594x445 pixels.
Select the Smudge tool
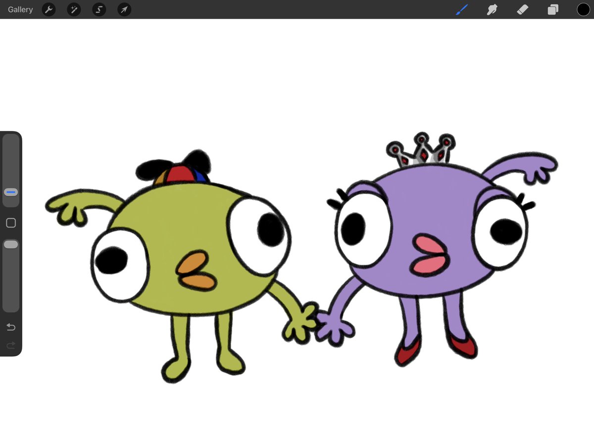(492, 9)
